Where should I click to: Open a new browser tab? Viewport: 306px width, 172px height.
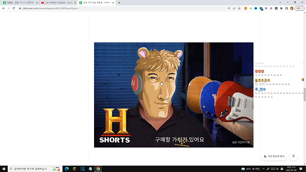(119, 3)
